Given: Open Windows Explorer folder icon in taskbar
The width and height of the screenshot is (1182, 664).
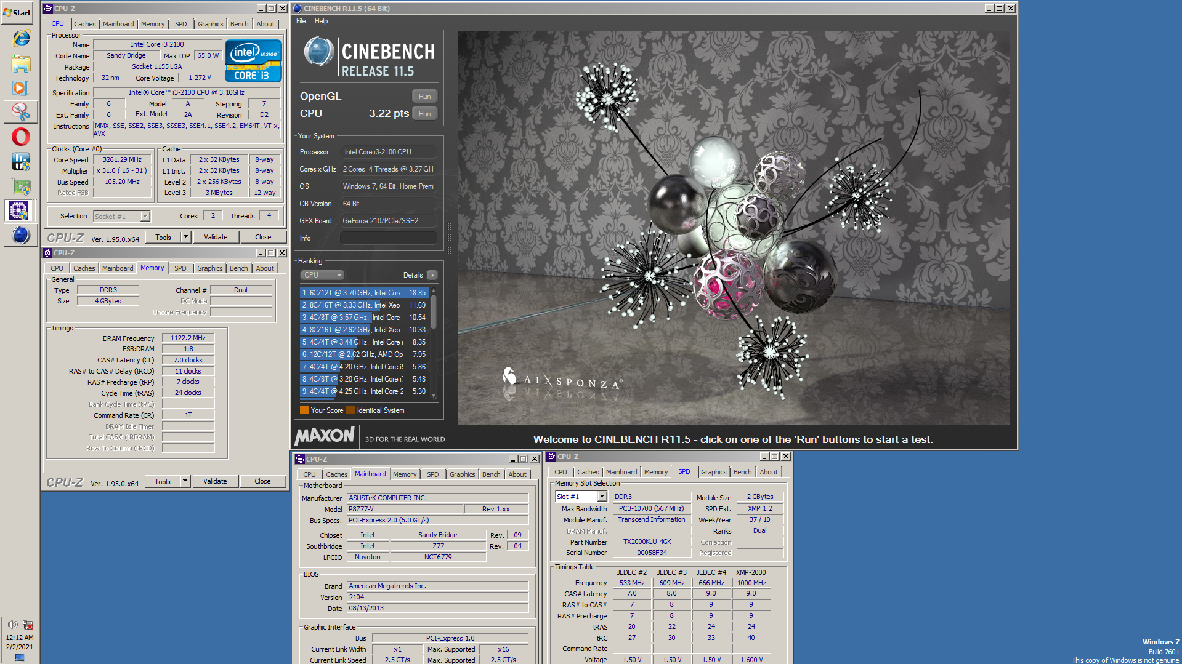Looking at the screenshot, I should (x=20, y=63).
